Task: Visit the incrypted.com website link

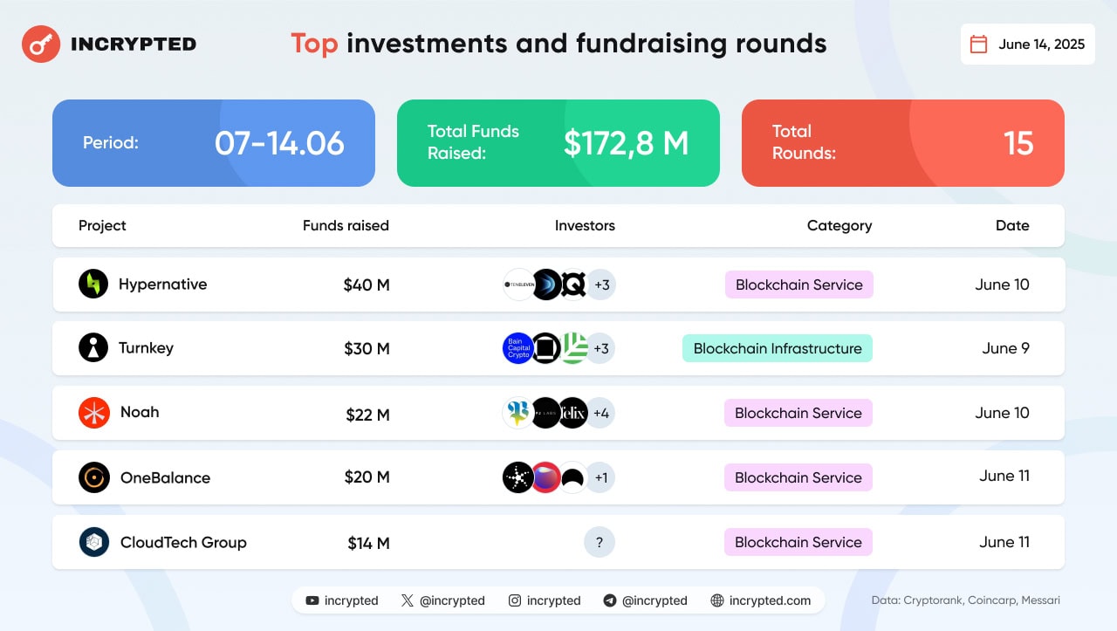Action: point(760,600)
